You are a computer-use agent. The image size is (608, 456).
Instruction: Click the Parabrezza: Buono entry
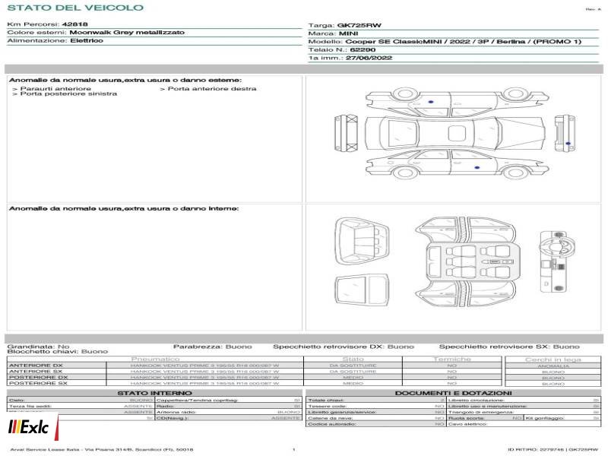tap(213, 347)
